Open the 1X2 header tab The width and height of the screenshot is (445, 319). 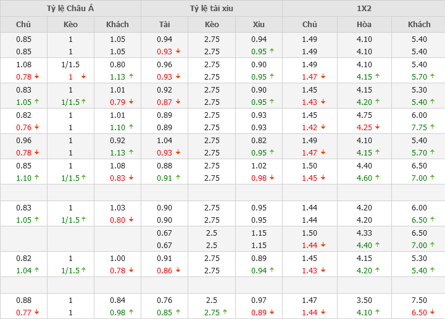click(364, 9)
